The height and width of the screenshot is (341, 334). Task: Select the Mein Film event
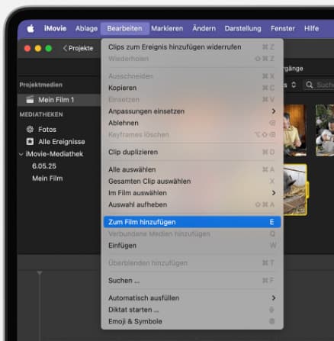[x=47, y=179]
